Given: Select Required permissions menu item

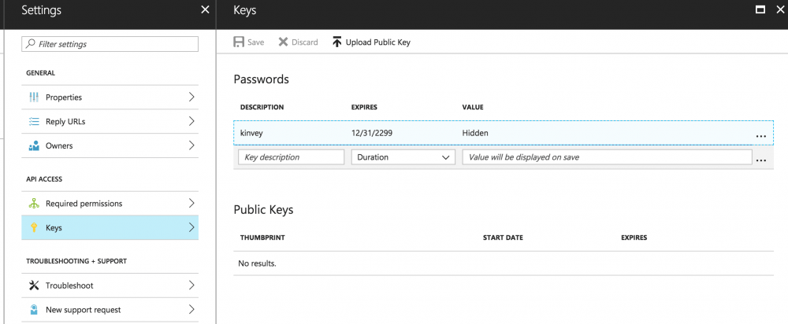Looking at the screenshot, I should (x=110, y=204).
